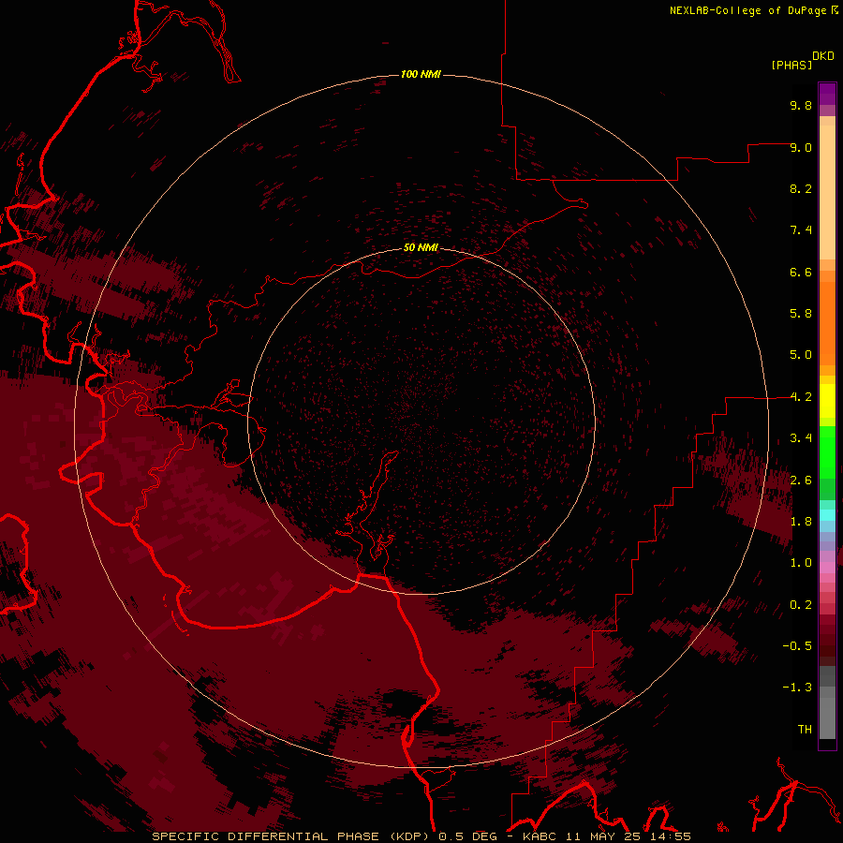
Task: Click the 6.6 scale value
Action: tap(801, 272)
